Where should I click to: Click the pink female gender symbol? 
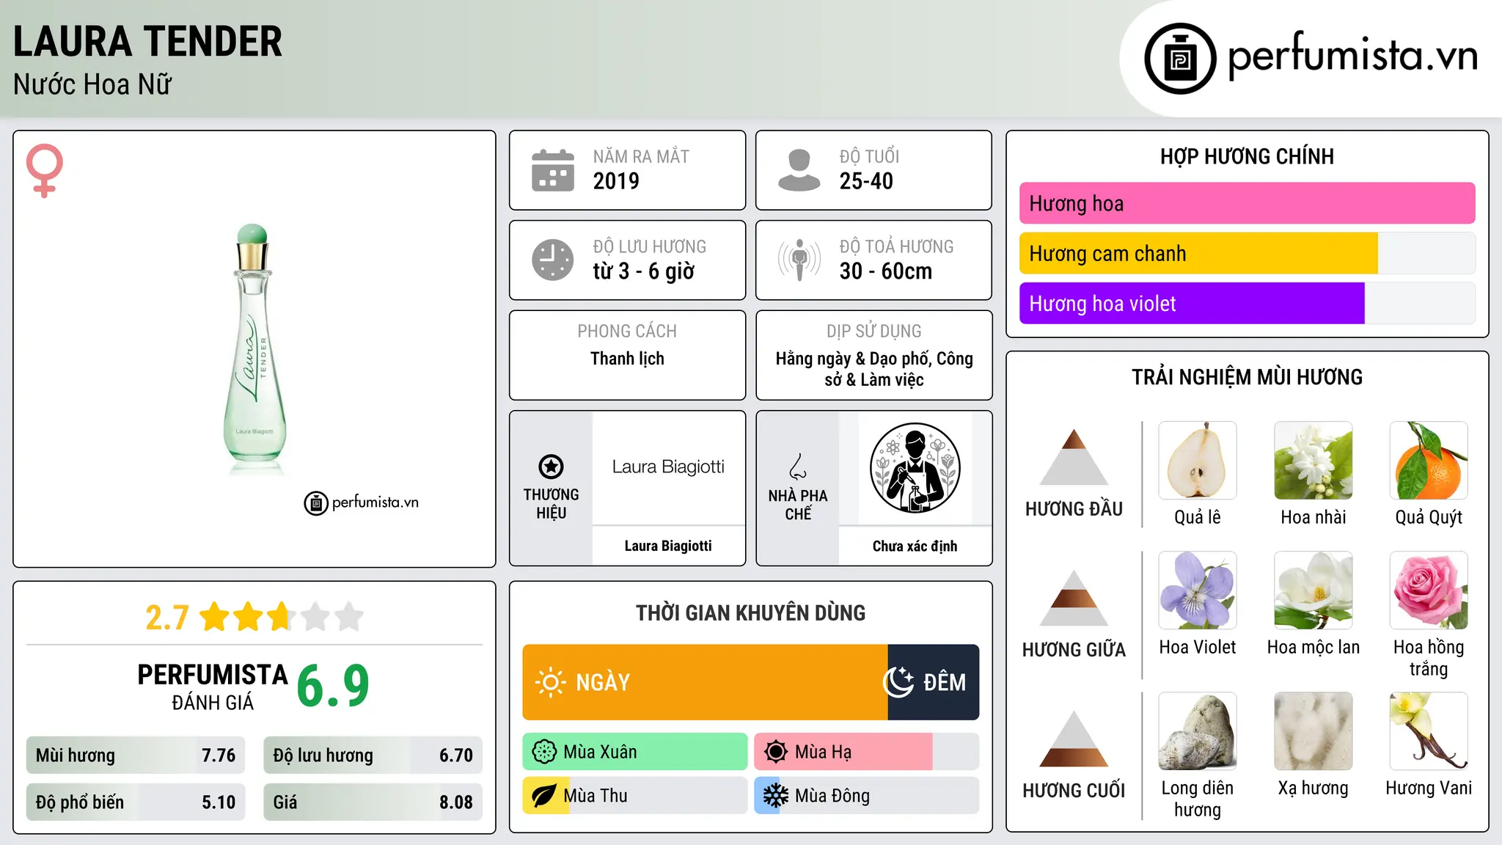tap(45, 170)
